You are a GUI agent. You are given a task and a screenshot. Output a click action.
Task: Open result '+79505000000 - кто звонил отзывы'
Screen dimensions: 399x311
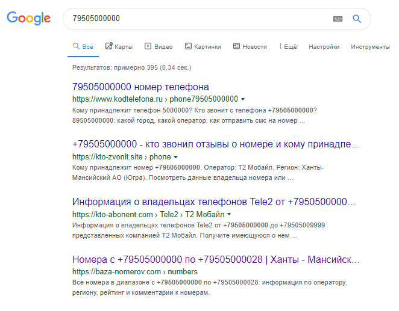click(216, 144)
